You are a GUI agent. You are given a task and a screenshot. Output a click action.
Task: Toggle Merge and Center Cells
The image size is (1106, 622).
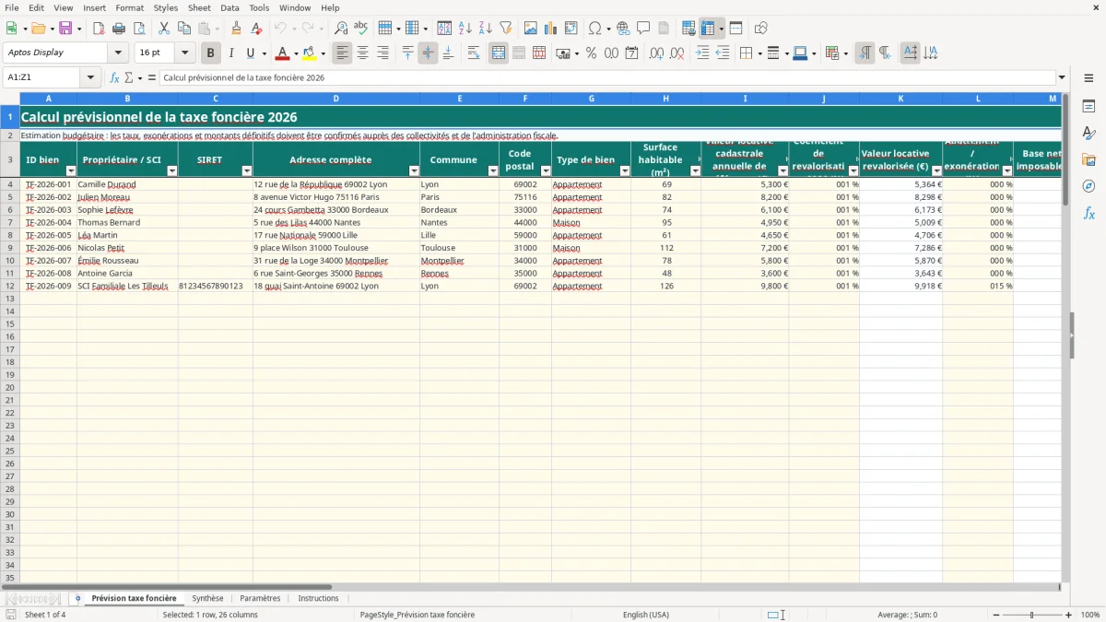tap(499, 53)
